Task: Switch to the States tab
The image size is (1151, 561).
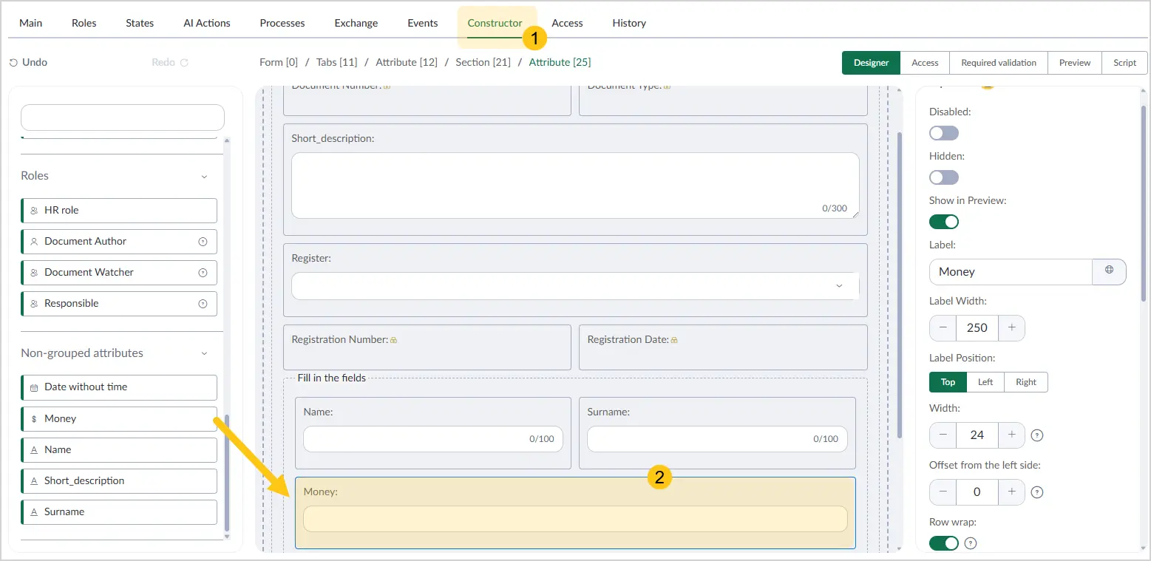Action: point(140,23)
